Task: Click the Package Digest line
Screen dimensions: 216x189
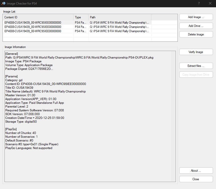Action: (29, 69)
